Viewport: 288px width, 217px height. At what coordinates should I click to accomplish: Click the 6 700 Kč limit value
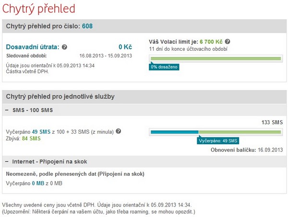(211, 42)
